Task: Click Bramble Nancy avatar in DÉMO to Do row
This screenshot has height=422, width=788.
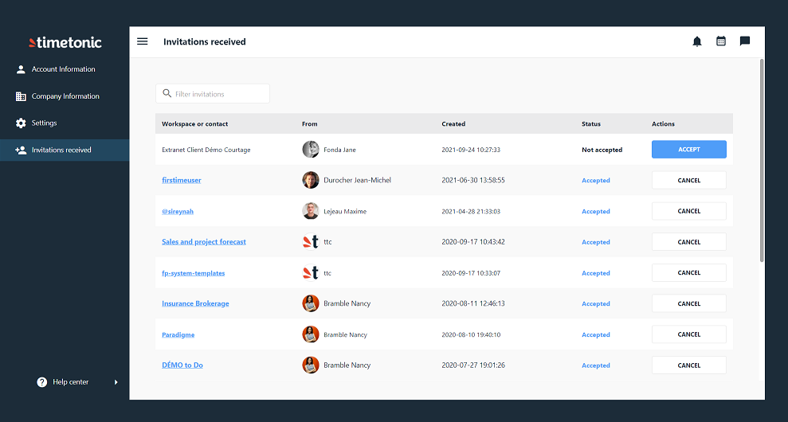Action: [311, 365]
